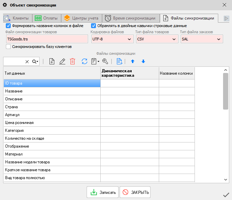Image resolution: width=232 pixels, height=200 pixels.
Task: Click the 'ЗАКРЫТЬ' button
Action: (x=135, y=192)
